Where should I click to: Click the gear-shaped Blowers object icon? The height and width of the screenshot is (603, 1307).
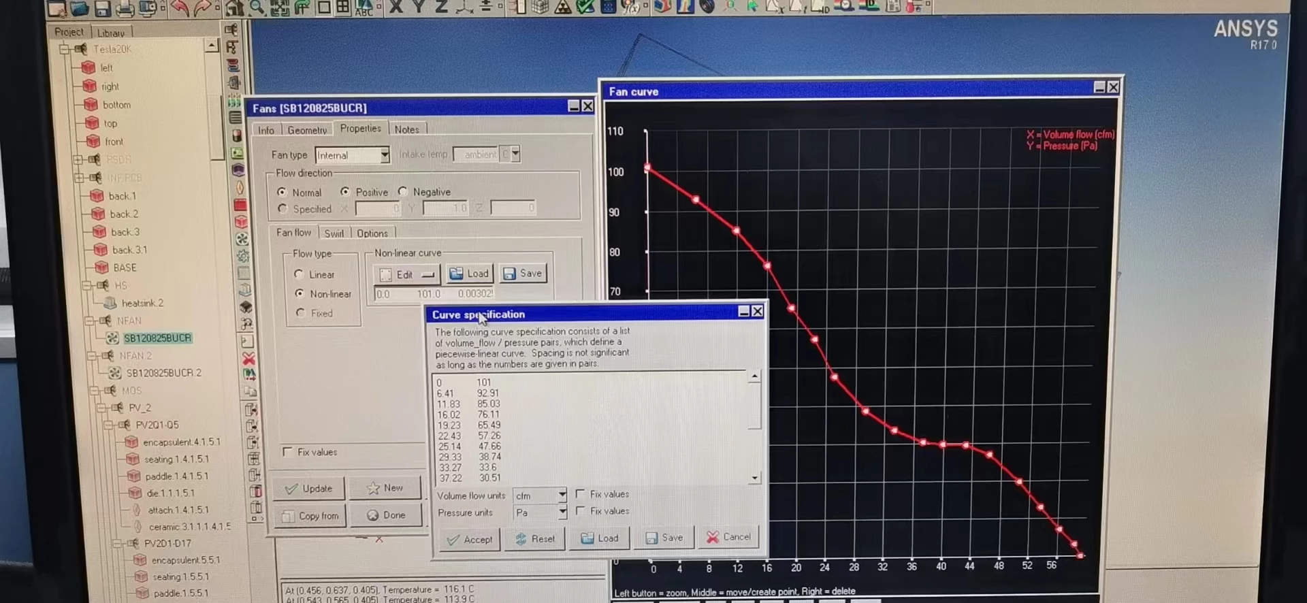click(243, 256)
